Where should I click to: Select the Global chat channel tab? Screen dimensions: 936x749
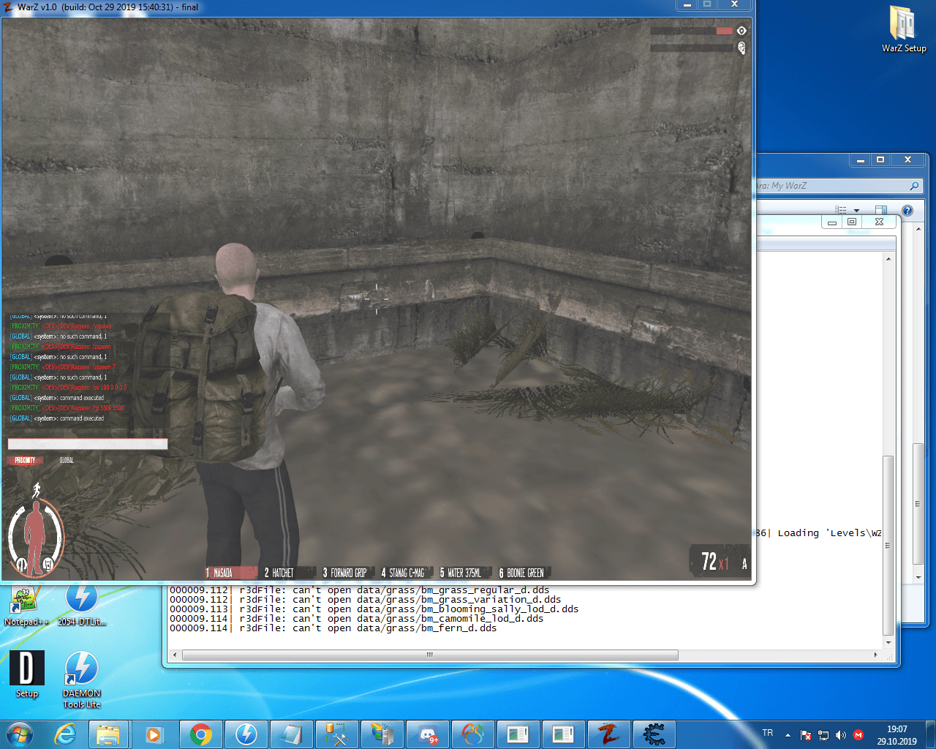[67, 460]
